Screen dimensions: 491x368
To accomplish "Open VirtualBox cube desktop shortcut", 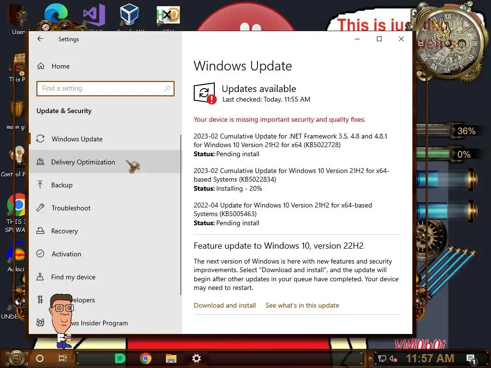I will 129,14.
